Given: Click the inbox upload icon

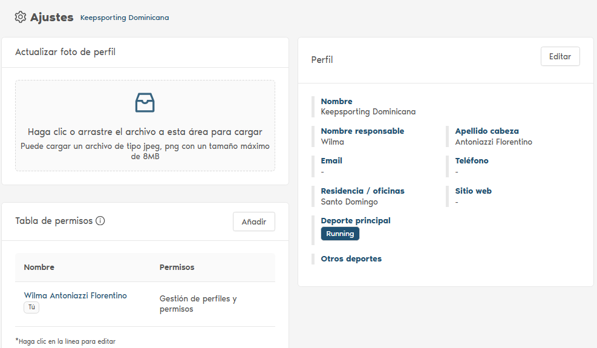Looking at the screenshot, I should coord(145,103).
